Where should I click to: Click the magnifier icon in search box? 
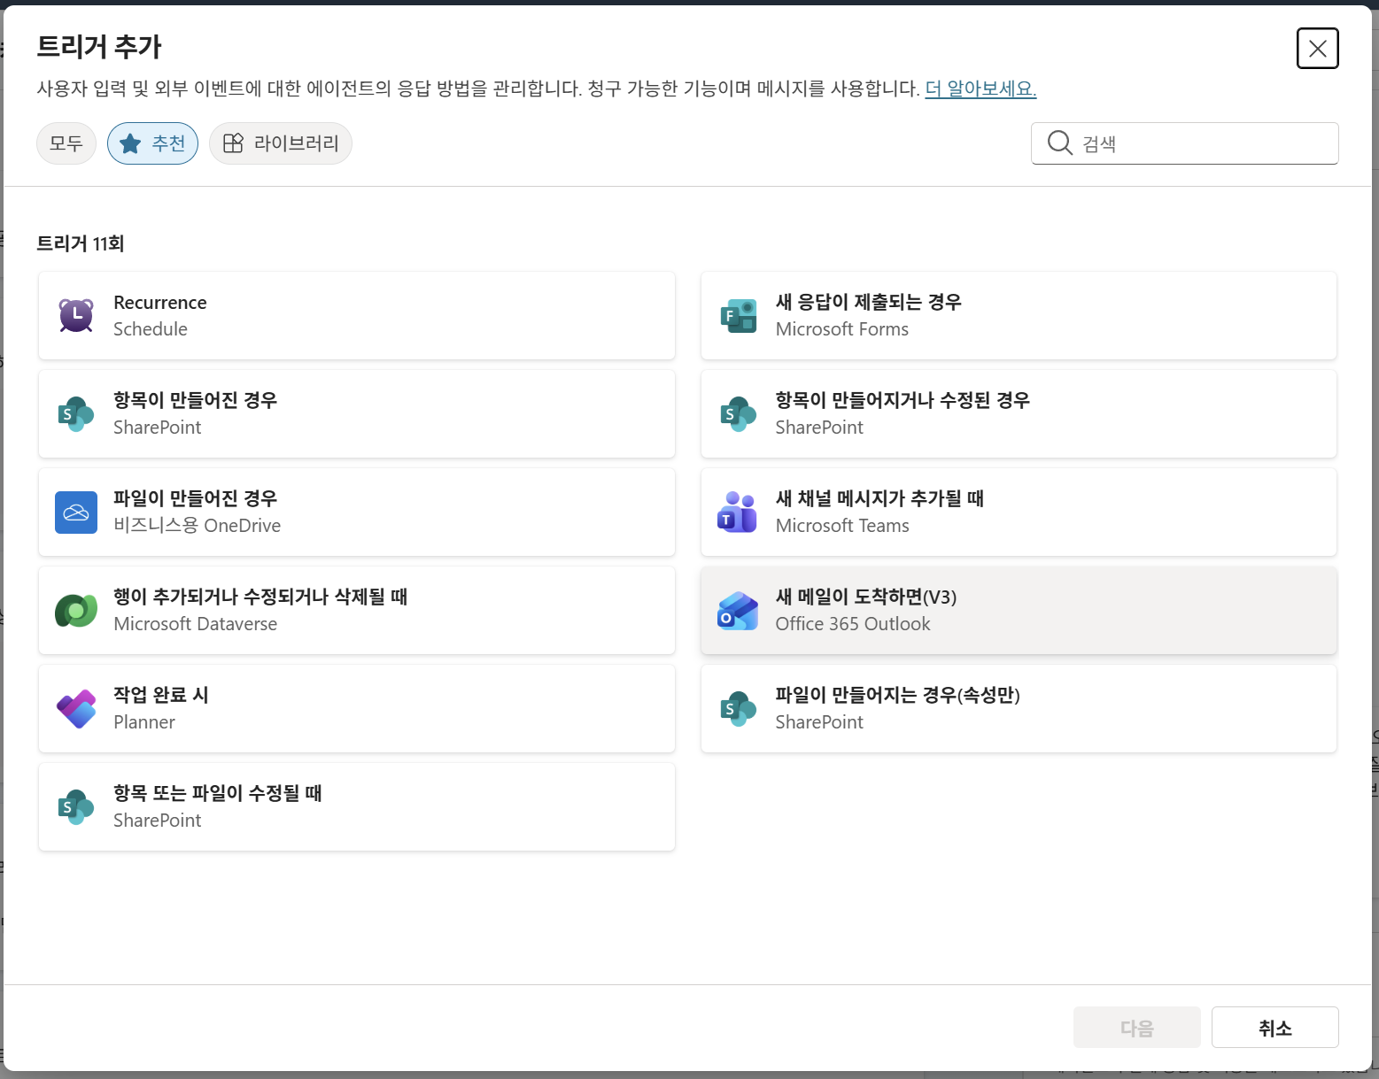click(1059, 143)
